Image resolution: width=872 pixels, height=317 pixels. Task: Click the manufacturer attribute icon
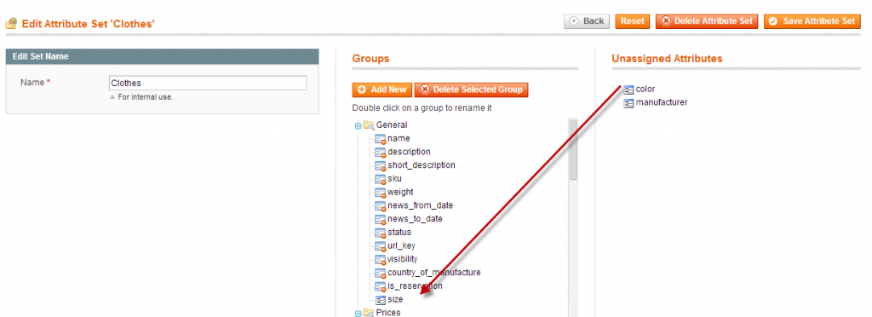(x=628, y=103)
